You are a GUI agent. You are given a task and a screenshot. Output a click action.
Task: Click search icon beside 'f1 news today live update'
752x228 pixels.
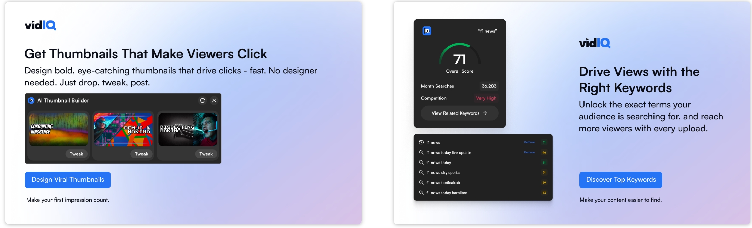pyautogui.click(x=421, y=152)
